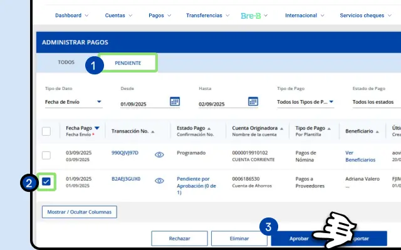Click Mostrar / Ocultar Columnas button
Screen dimensions: 401x250
click(x=80, y=212)
